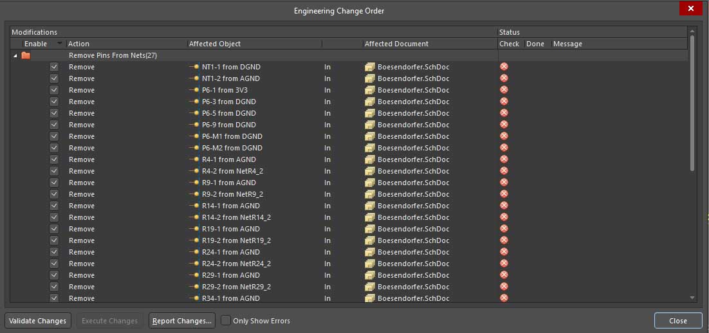709x333 pixels.
Task: Click the pin icon beside P6-1 from 3V3
Action: (x=194, y=90)
